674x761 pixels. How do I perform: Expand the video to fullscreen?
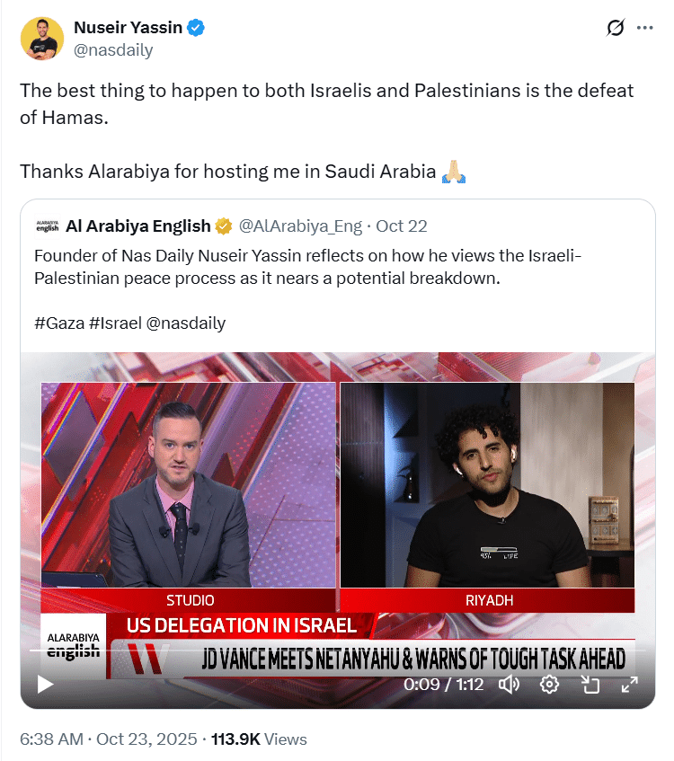(x=630, y=685)
